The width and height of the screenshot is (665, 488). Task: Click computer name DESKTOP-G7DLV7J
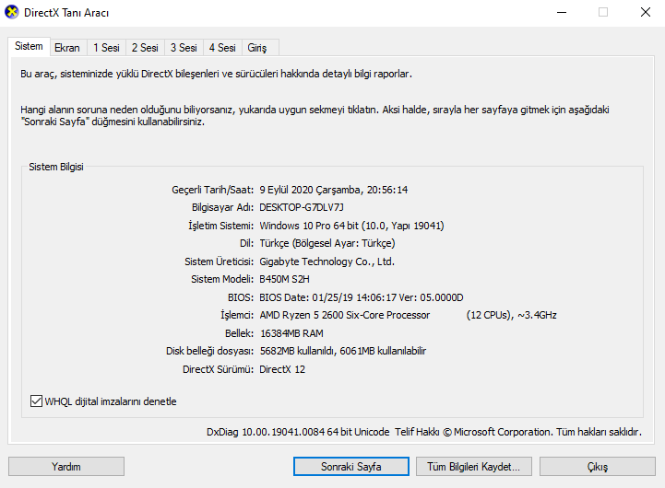[x=301, y=207]
